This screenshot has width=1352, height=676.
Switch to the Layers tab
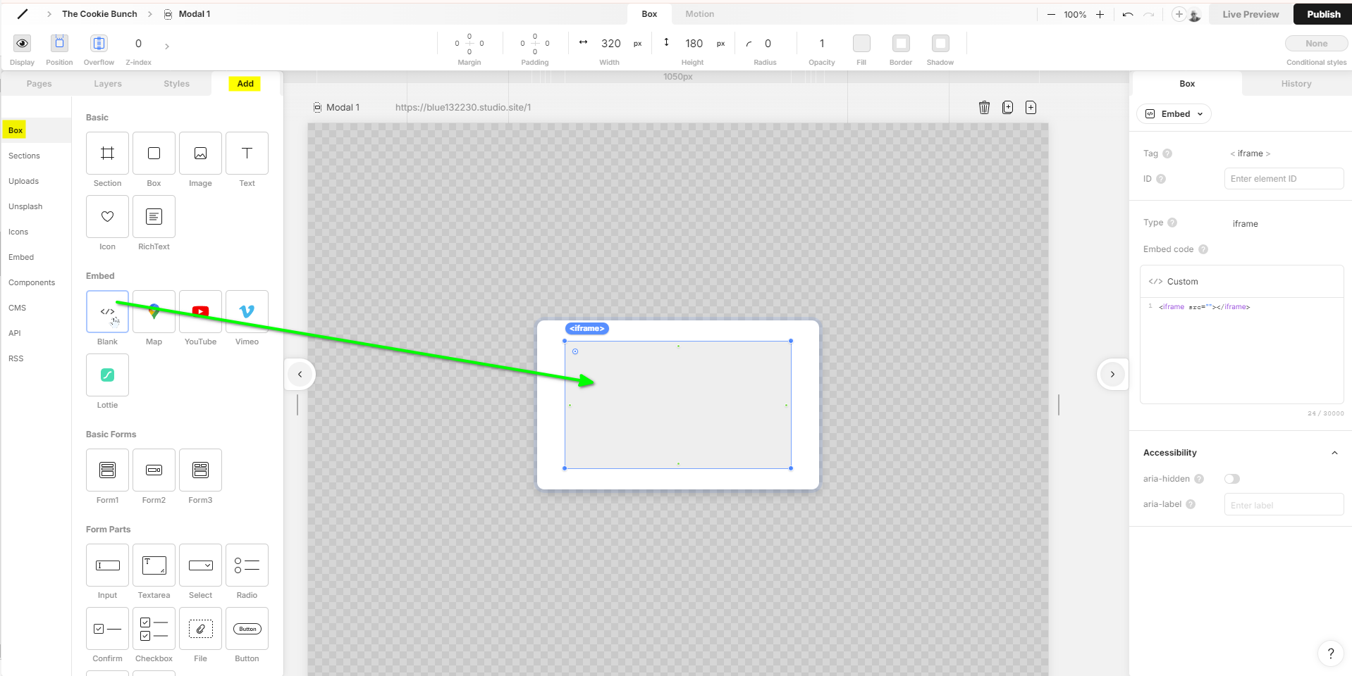coord(108,84)
